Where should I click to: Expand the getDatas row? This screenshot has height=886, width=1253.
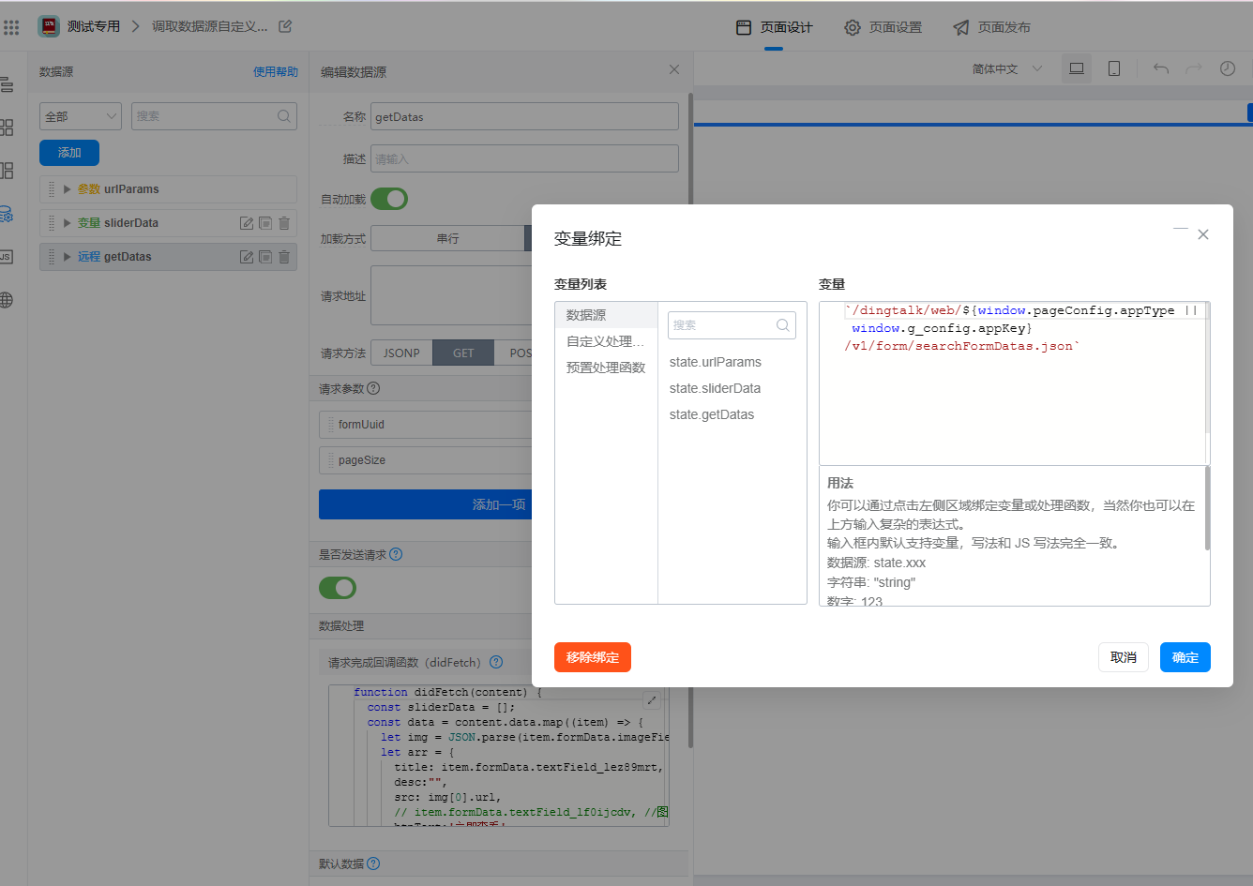click(67, 257)
